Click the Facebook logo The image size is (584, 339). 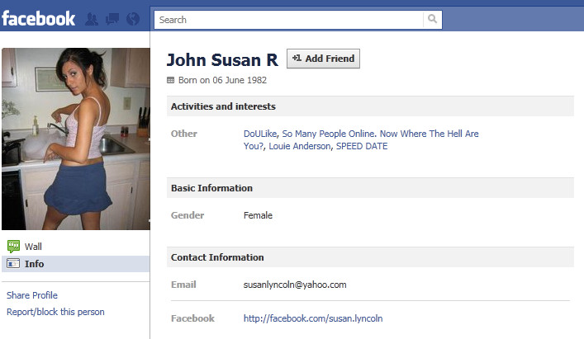[38, 19]
